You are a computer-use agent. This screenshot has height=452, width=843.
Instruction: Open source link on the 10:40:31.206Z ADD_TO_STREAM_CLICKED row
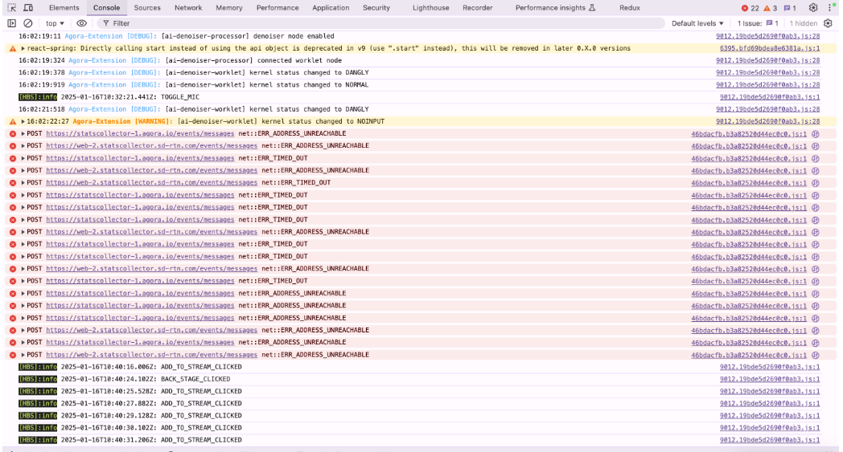[770, 440]
